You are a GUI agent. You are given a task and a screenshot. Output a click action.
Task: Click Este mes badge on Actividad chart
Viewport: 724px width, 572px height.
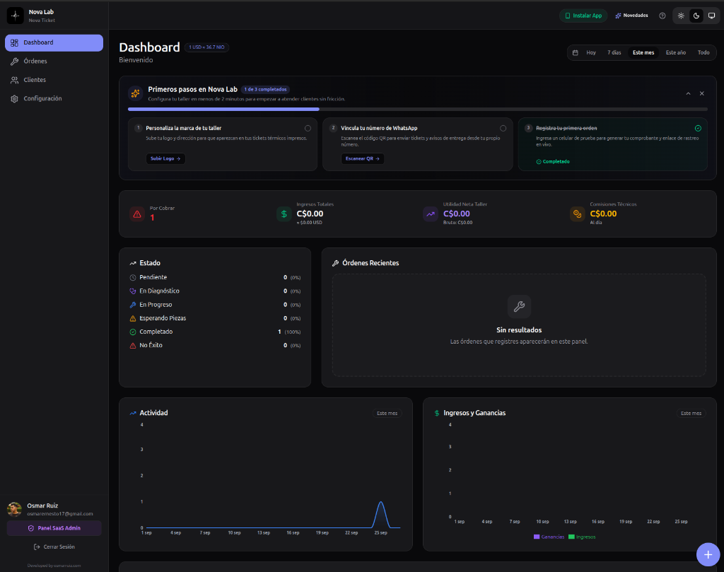(x=387, y=414)
